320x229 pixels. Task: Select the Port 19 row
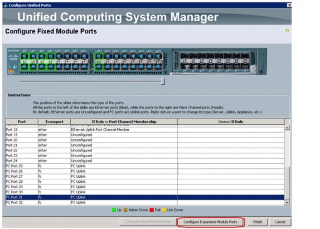145,135
